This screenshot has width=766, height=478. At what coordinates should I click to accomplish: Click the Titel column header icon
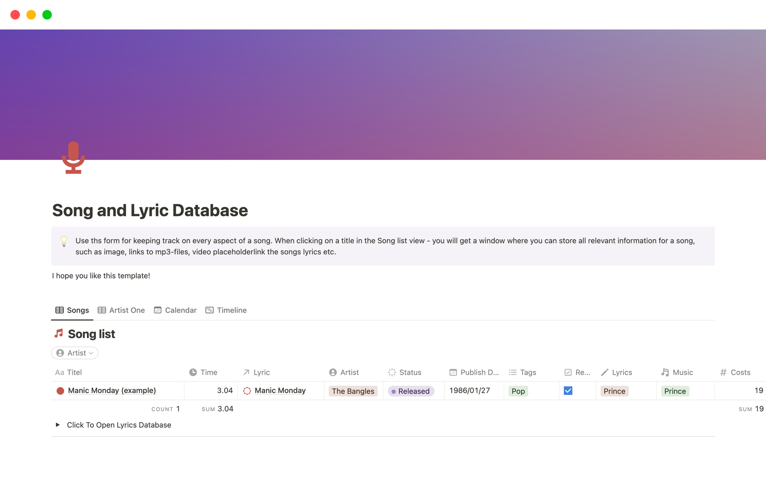click(59, 373)
